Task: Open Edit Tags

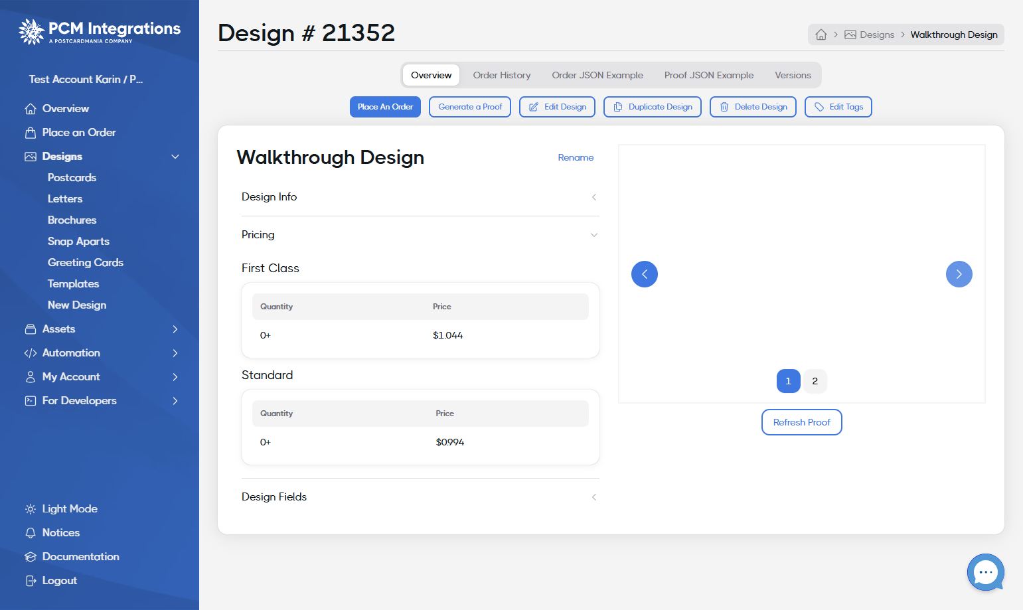Action: (838, 107)
